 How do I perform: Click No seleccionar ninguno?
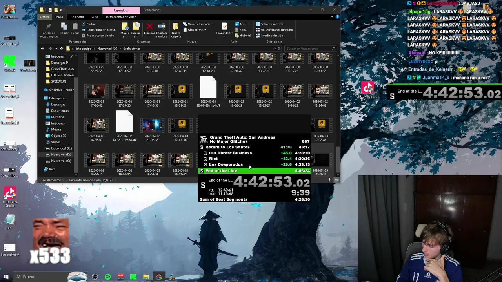click(274, 30)
